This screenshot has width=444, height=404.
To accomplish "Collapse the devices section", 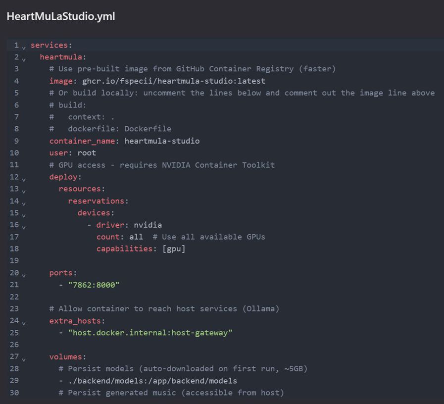I will tap(23, 214).
